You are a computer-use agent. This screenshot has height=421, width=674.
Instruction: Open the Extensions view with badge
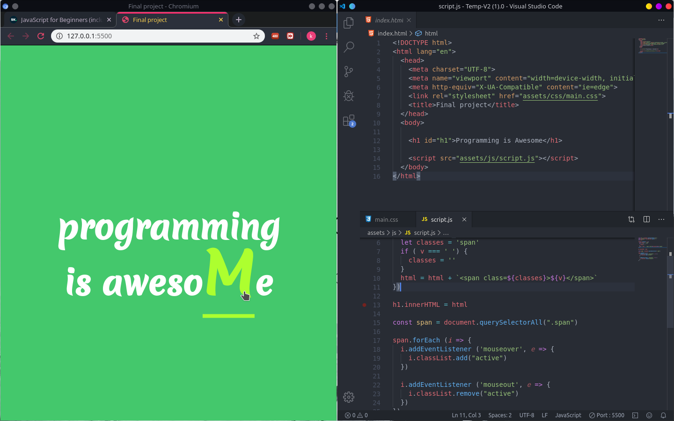pyautogui.click(x=349, y=121)
